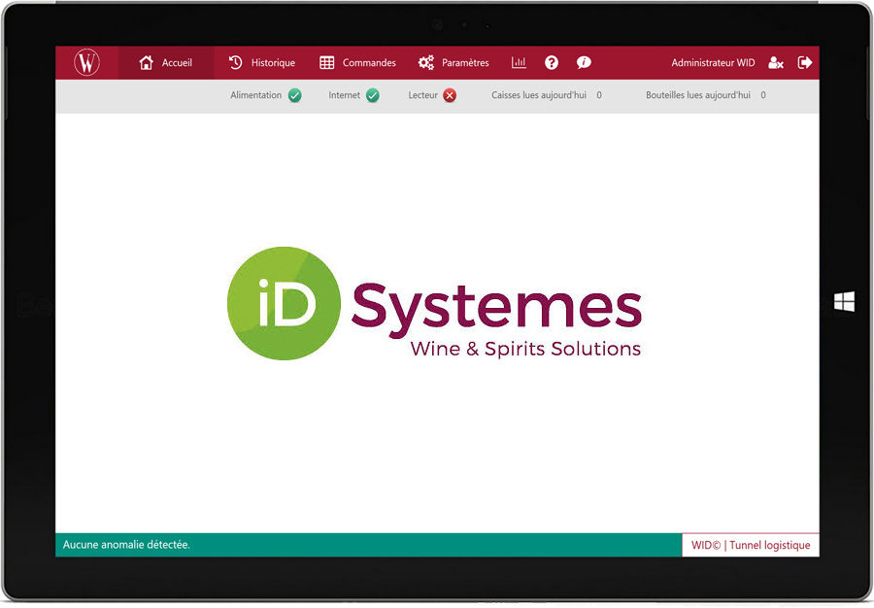Click the green check beside Alimentation
Screen dimensions: 874x608
[295, 95]
